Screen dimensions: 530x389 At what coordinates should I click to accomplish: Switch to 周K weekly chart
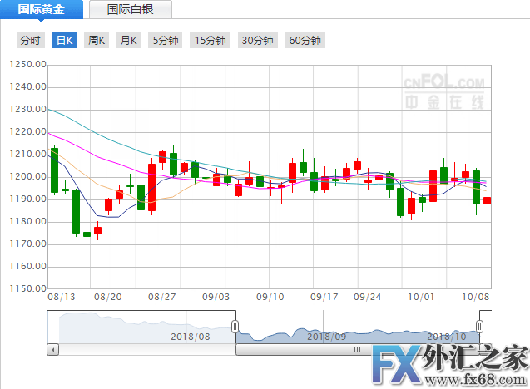click(x=97, y=40)
